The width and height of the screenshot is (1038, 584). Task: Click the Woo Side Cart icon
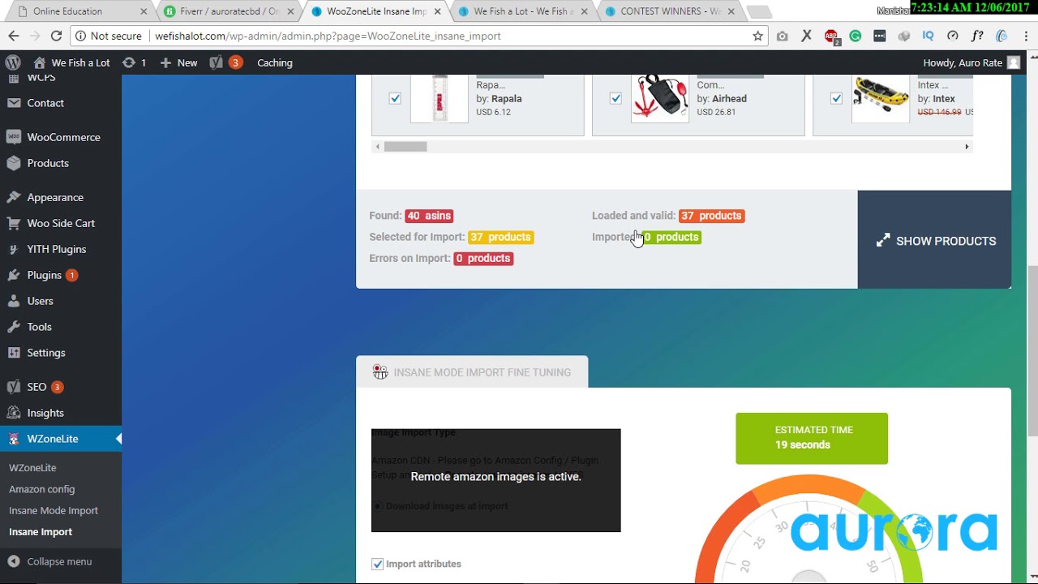14,223
